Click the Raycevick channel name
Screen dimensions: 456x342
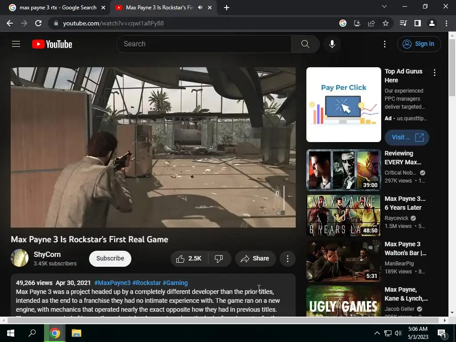tap(396, 218)
